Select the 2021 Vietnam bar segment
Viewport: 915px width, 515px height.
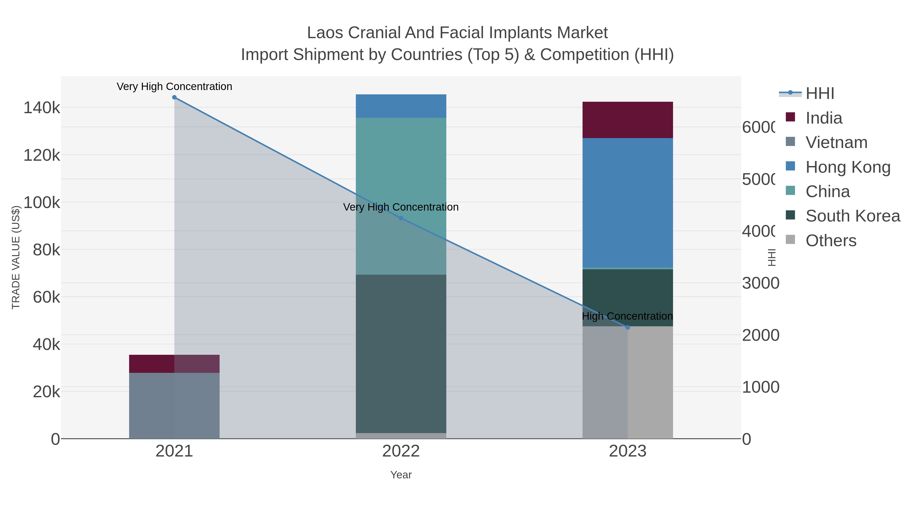pos(174,406)
